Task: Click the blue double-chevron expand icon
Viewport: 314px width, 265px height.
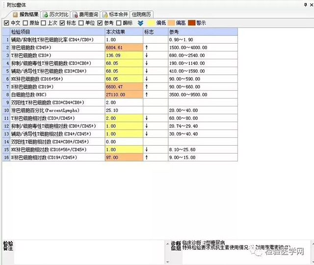Action: pos(141,23)
